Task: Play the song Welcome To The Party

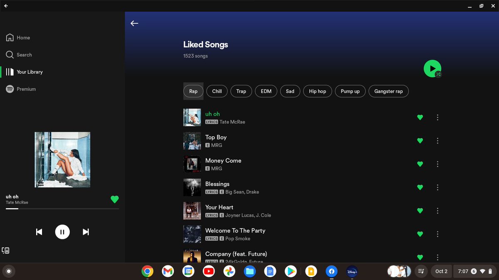Action: (x=235, y=230)
